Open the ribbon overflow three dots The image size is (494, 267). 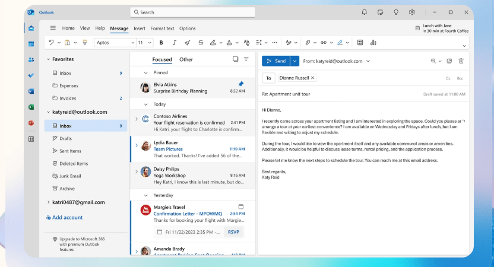tap(275, 43)
